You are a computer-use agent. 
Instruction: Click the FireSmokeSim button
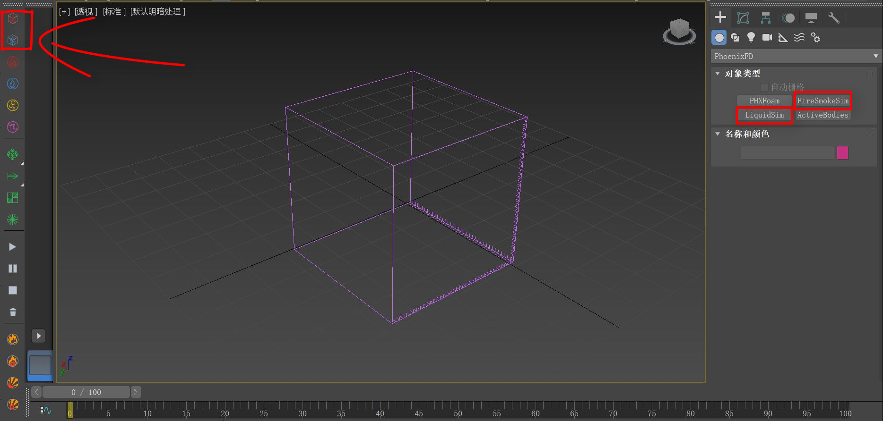point(822,101)
